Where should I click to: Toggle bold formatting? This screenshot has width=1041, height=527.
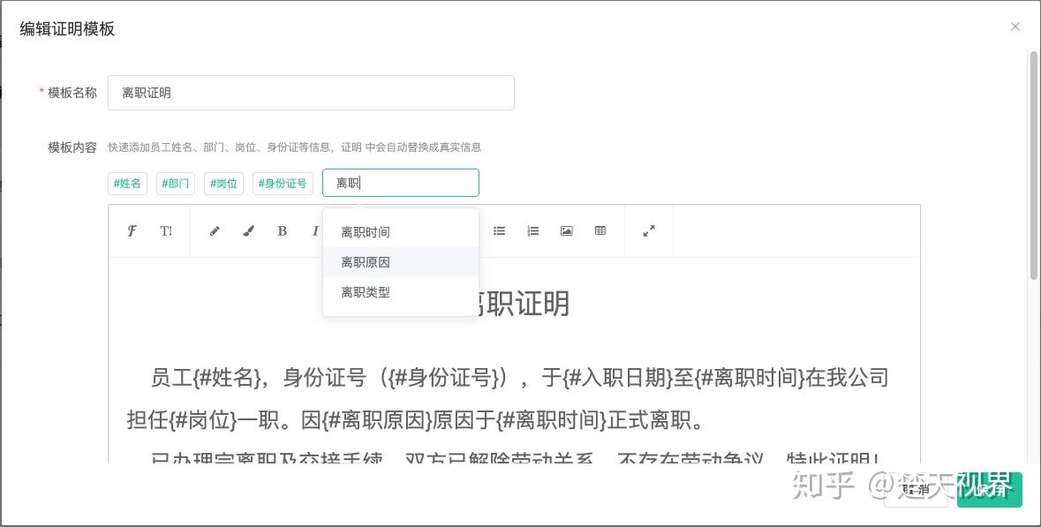pos(283,231)
